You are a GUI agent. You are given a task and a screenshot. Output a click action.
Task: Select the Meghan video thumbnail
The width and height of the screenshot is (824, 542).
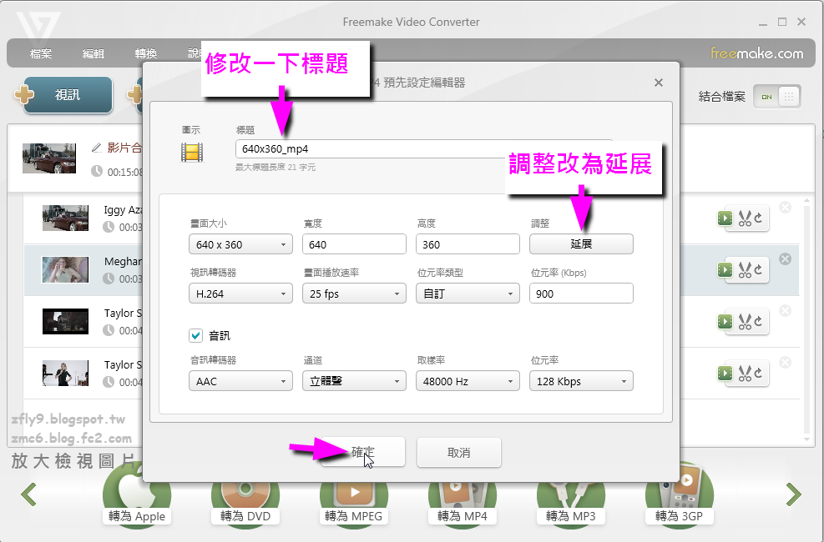pos(65,269)
